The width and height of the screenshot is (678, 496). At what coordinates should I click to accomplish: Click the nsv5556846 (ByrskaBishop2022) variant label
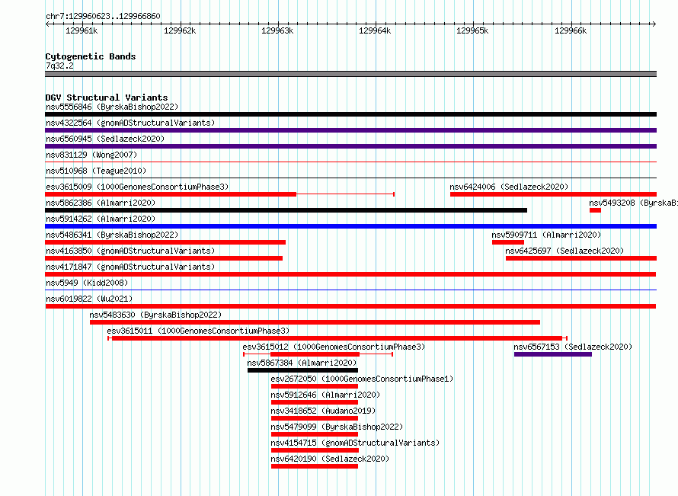(112, 107)
